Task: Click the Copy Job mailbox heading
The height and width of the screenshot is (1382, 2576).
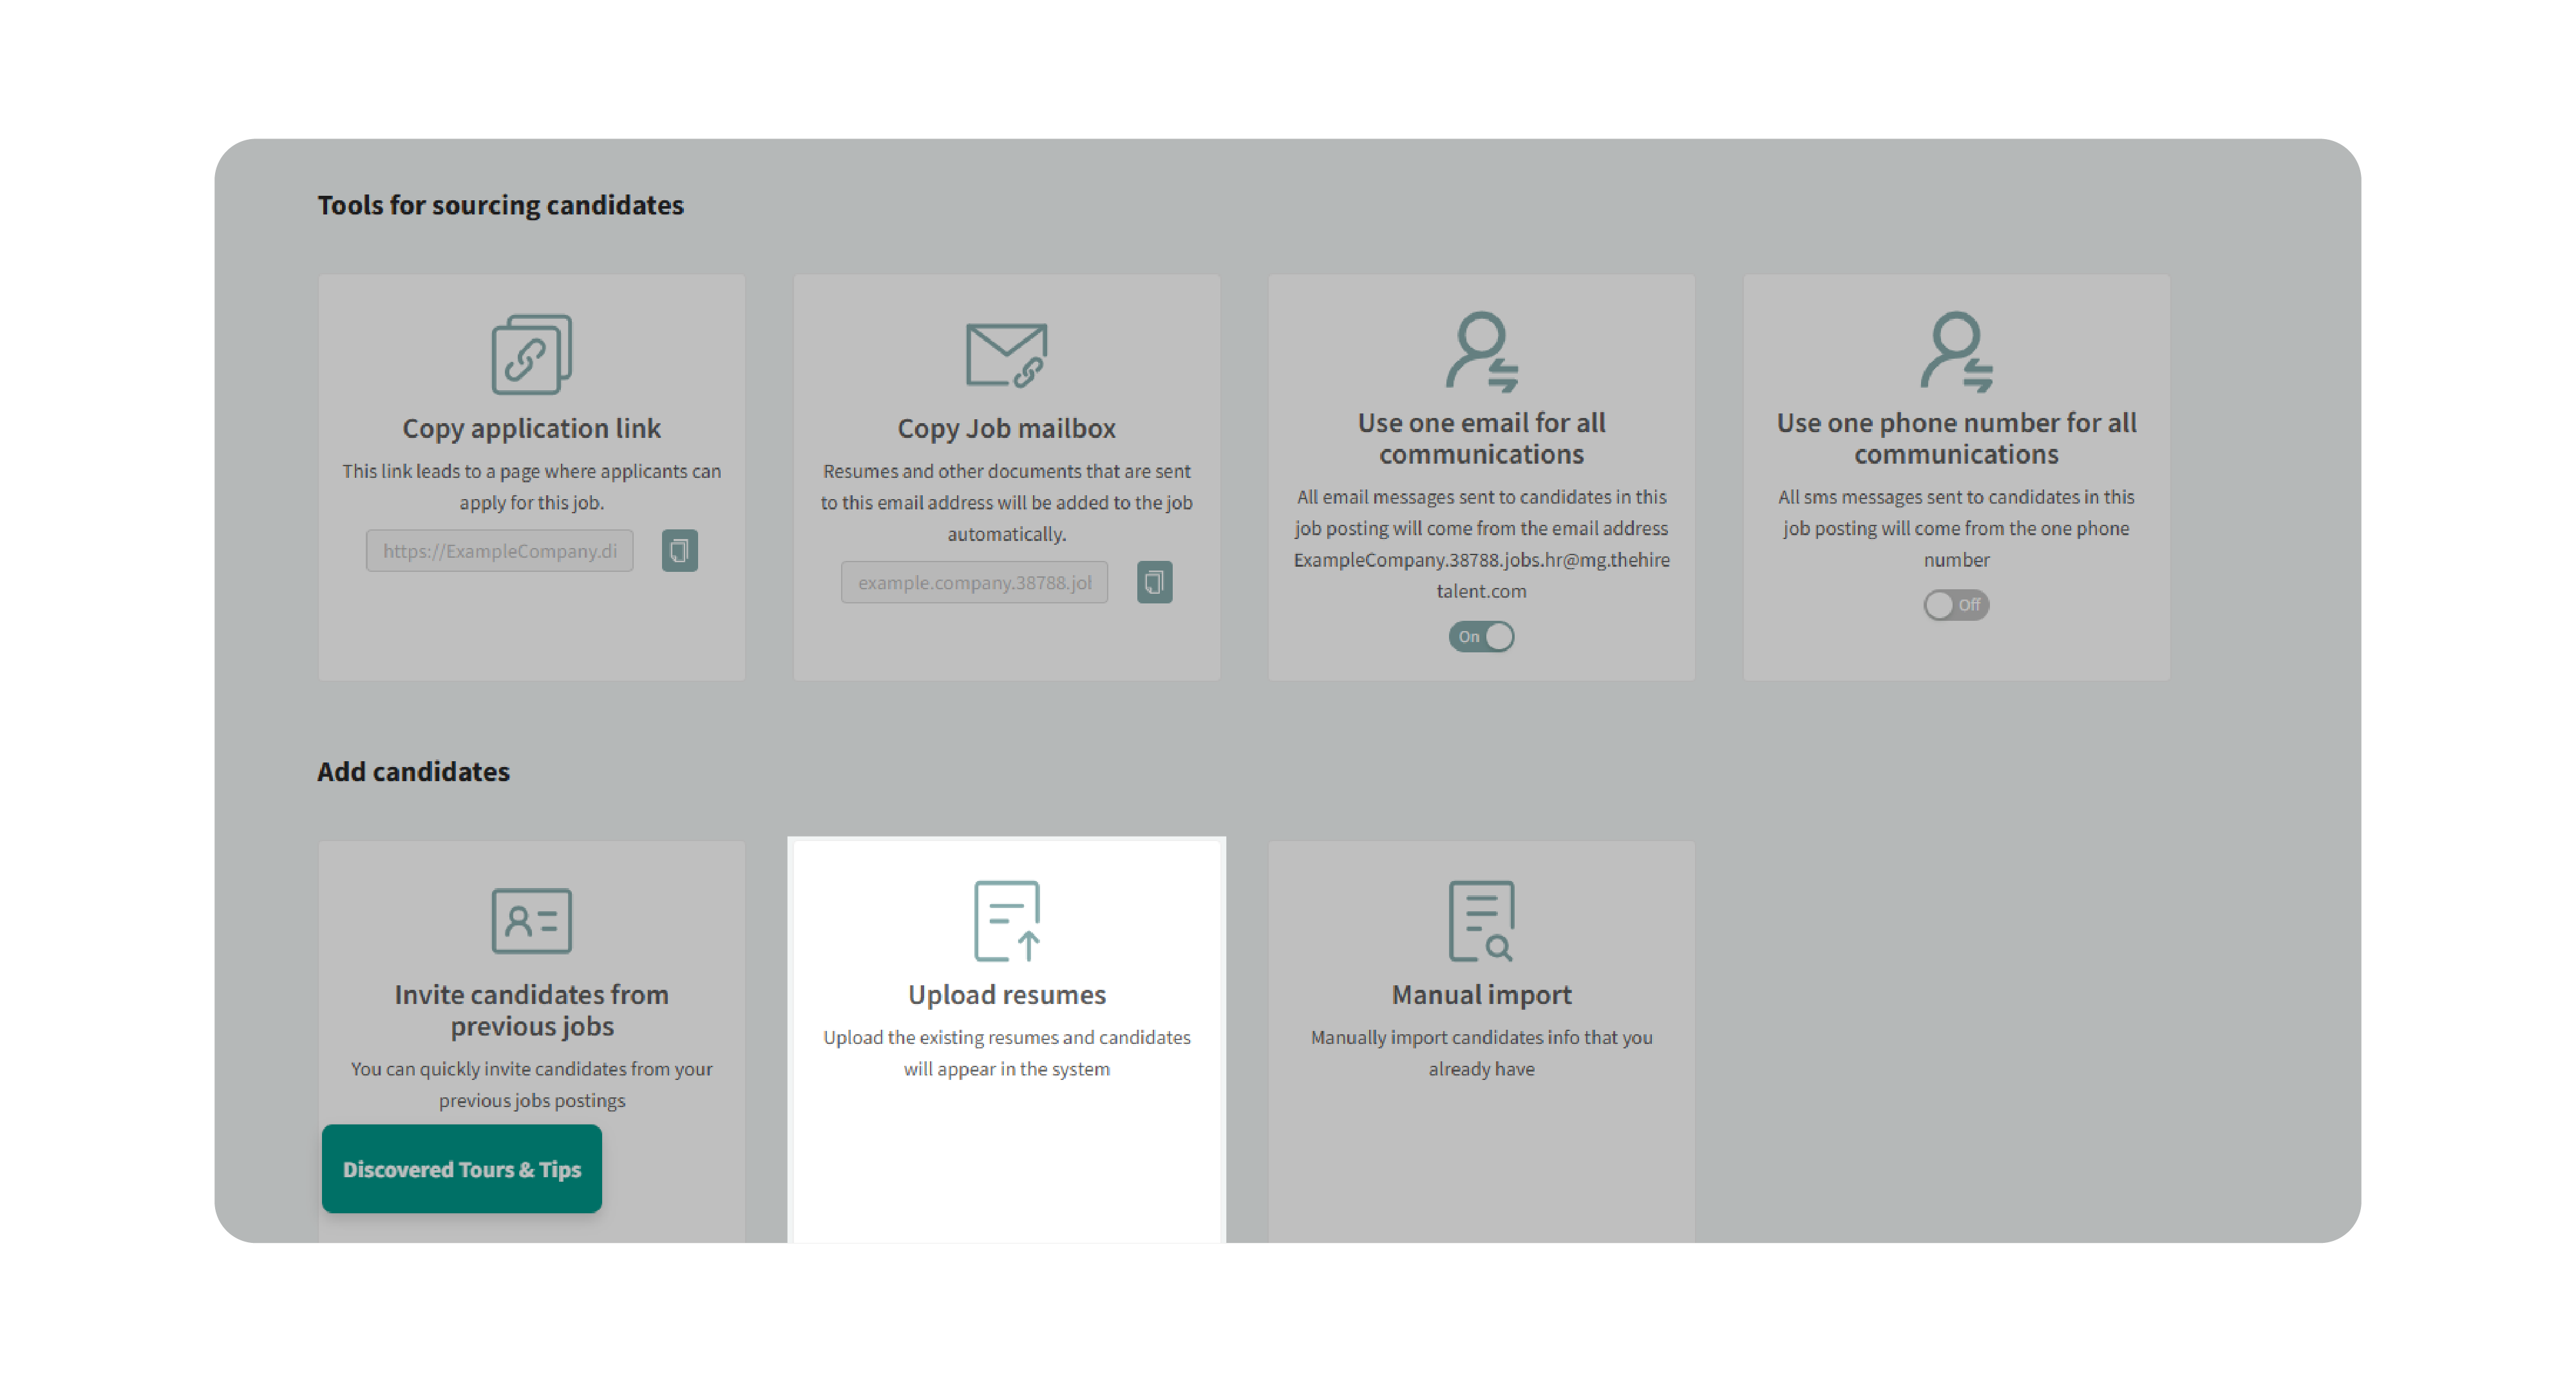Action: (x=1006, y=428)
